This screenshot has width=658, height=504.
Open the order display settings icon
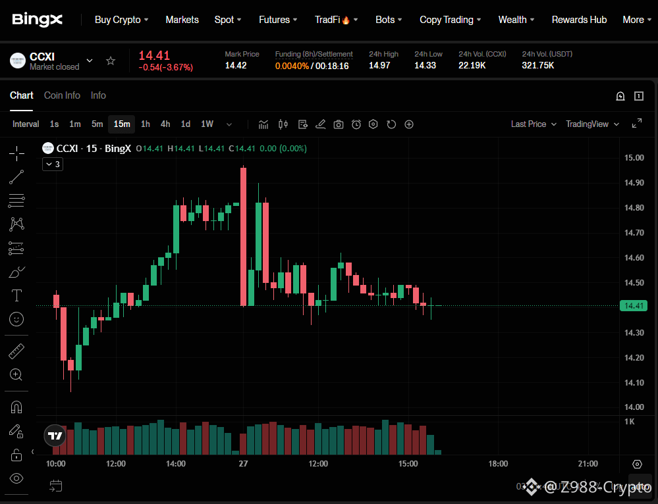click(x=302, y=124)
